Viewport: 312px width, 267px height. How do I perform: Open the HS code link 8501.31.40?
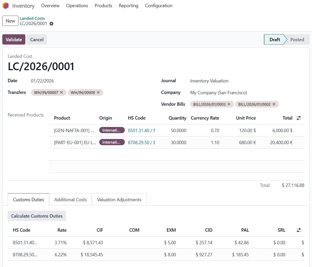(138, 130)
